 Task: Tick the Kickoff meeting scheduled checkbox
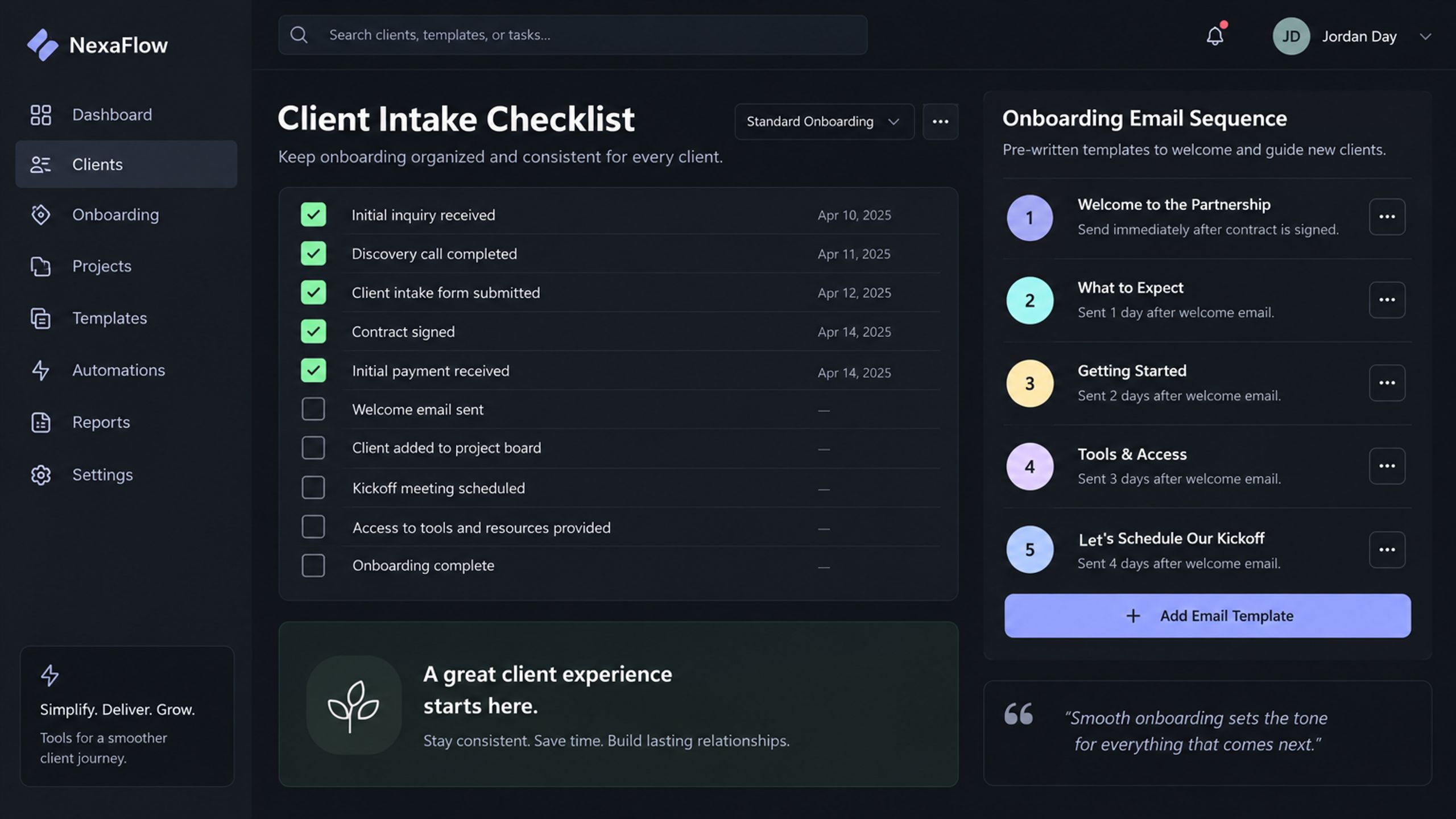313,487
